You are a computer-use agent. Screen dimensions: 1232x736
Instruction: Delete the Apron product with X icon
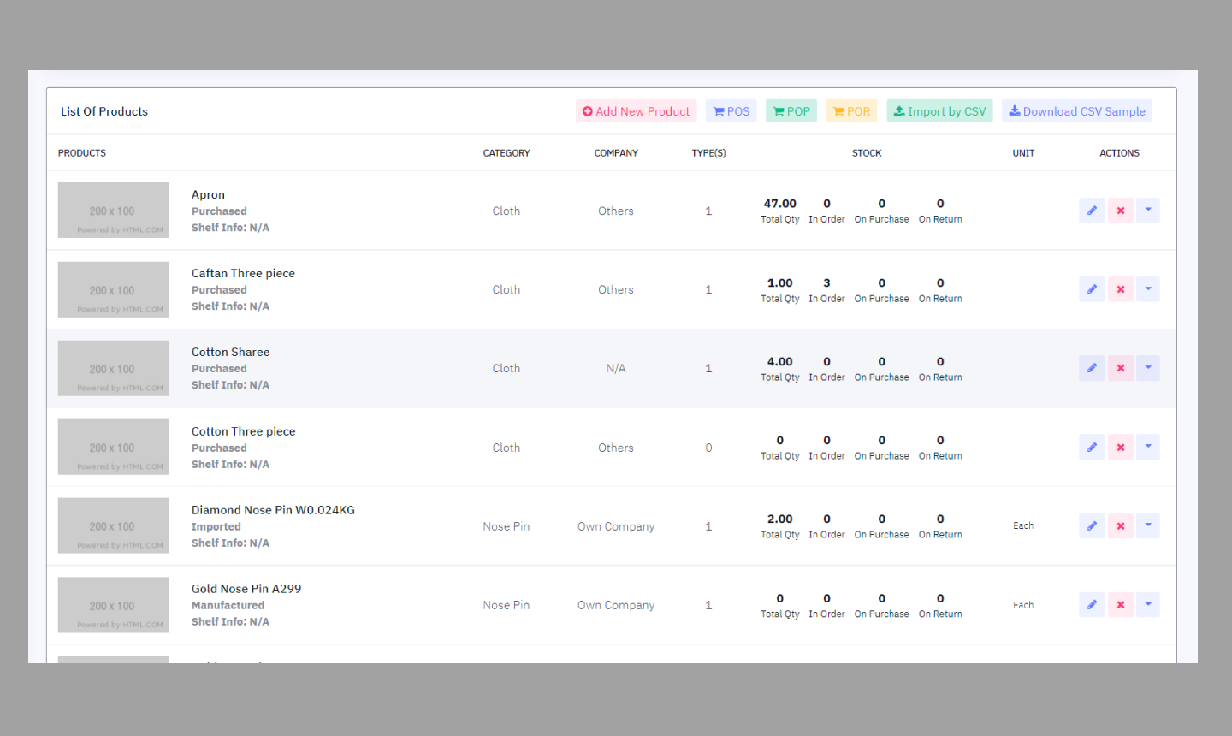coord(1120,211)
